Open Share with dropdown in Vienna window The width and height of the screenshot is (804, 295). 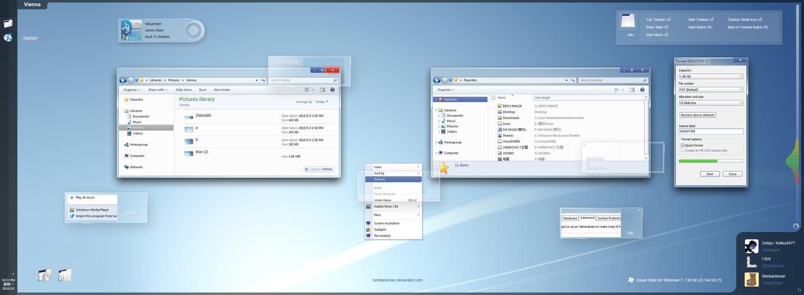[x=157, y=90]
